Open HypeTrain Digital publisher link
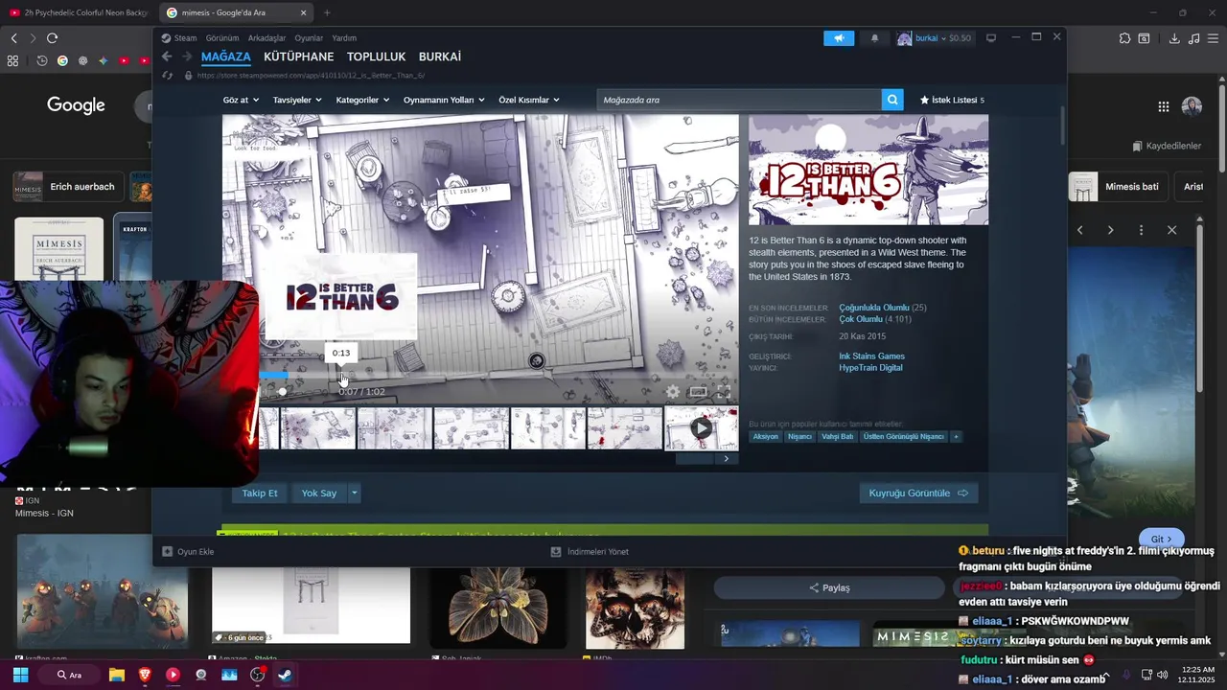The width and height of the screenshot is (1227, 690). tap(870, 368)
